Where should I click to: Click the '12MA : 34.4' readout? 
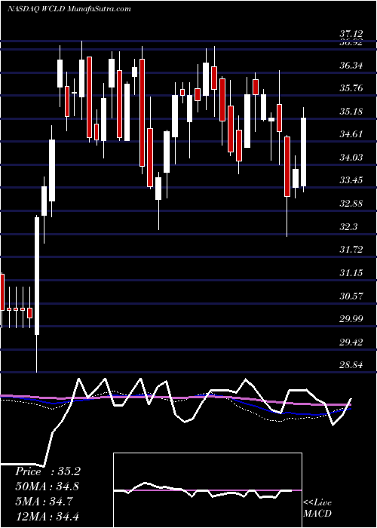48,516
